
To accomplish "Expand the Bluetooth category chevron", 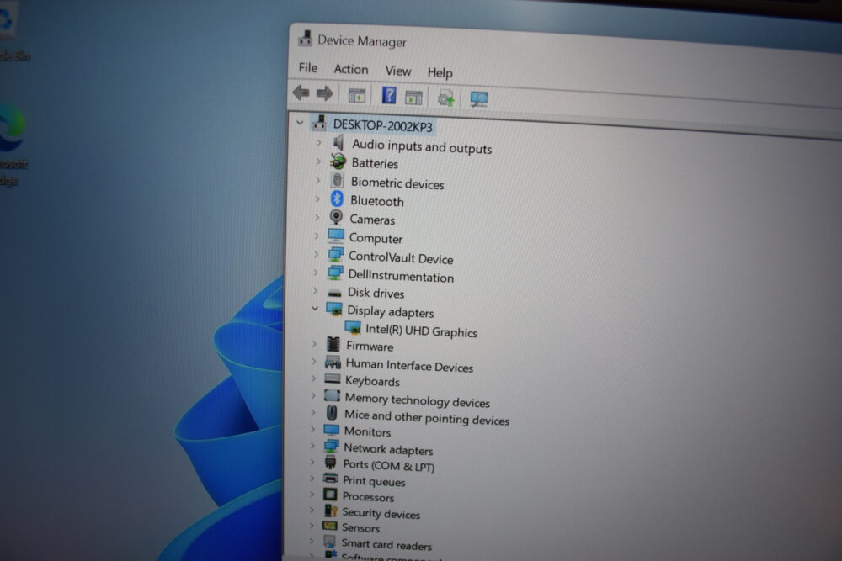I will click(x=317, y=198).
